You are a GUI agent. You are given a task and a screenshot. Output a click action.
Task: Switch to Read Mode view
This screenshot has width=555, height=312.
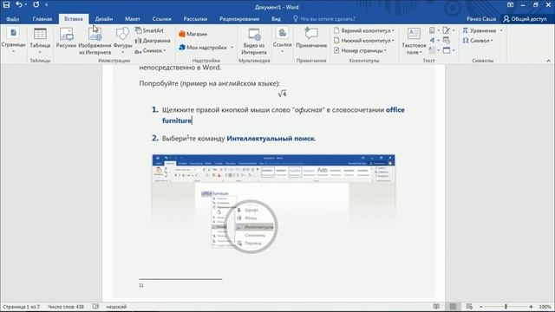click(x=436, y=306)
